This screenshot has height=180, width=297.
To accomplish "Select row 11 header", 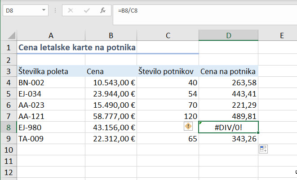I will click(x=9, y=161).
